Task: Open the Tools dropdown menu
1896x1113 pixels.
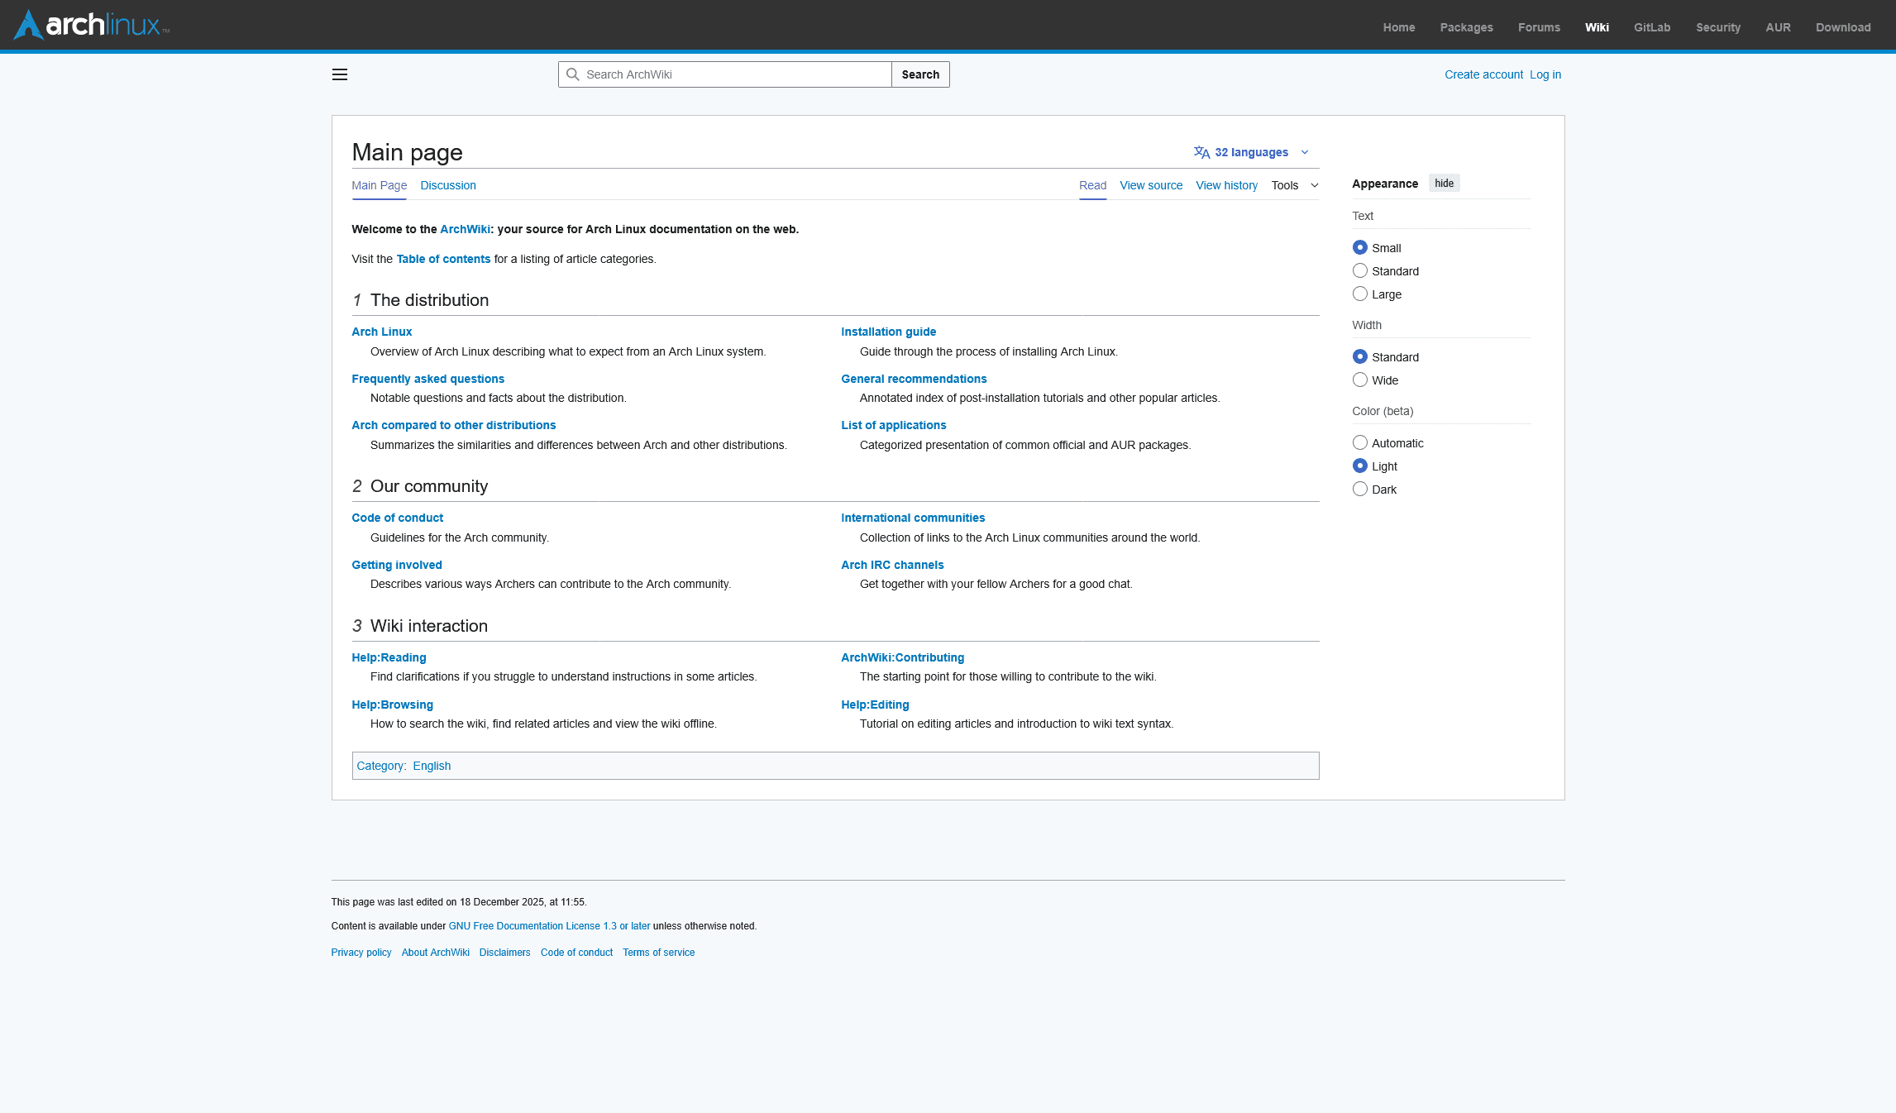Action: coord(1295,185)
